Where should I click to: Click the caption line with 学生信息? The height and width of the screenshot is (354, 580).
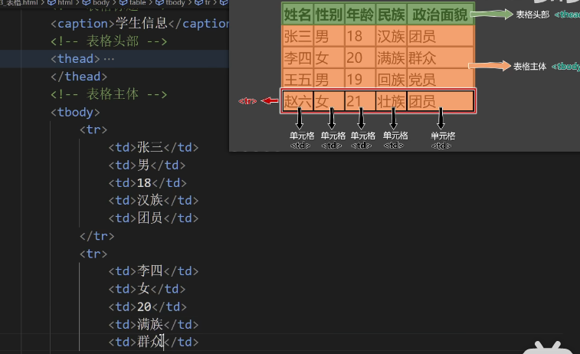tap(139, 24)
